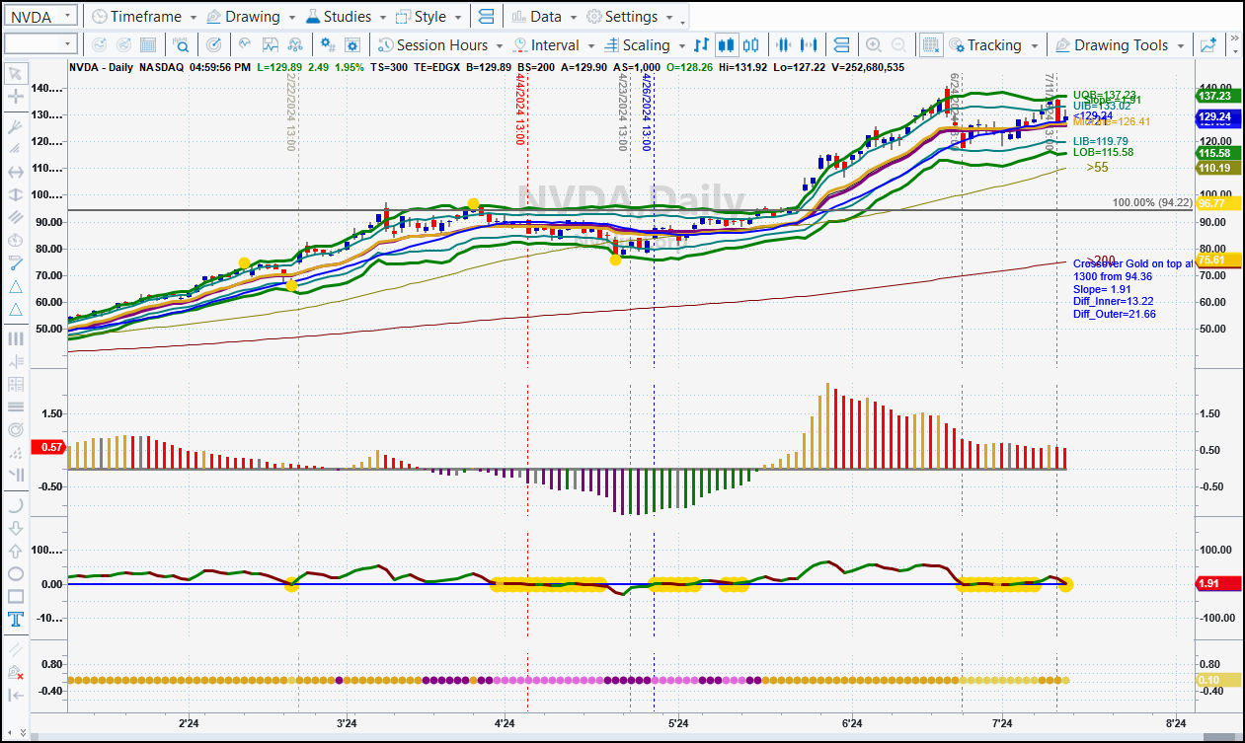This screenshot has height=743, width=1245.
Task: Select the upper blue triangle tool
Action: [x=16, y=286]
